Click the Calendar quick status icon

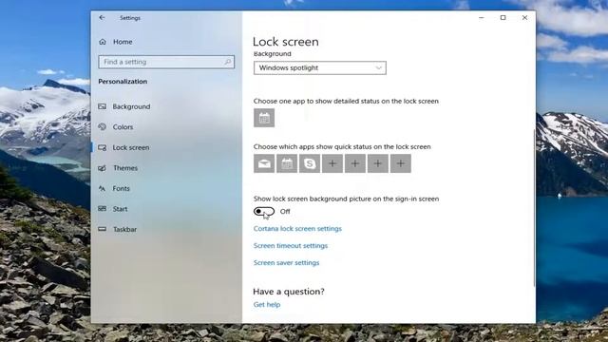coord(287,163)
